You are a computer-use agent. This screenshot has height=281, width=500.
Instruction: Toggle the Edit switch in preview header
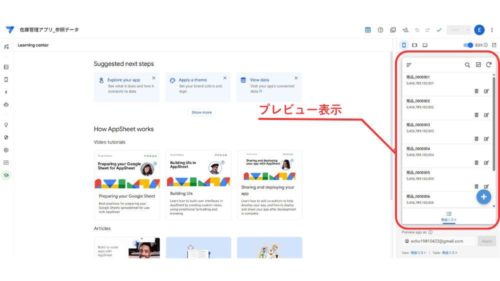click(468, 45)
